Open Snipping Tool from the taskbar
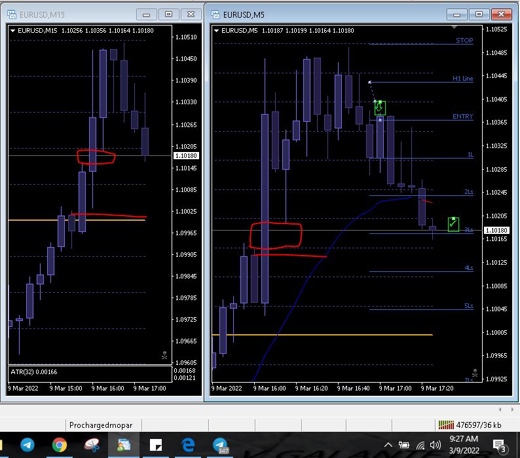The image size is (520, 458). tap(92, 445)
